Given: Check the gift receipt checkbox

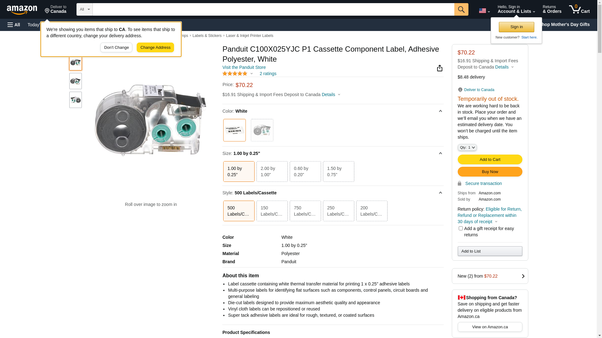Looking at the screenshot, I should point(461,228).
